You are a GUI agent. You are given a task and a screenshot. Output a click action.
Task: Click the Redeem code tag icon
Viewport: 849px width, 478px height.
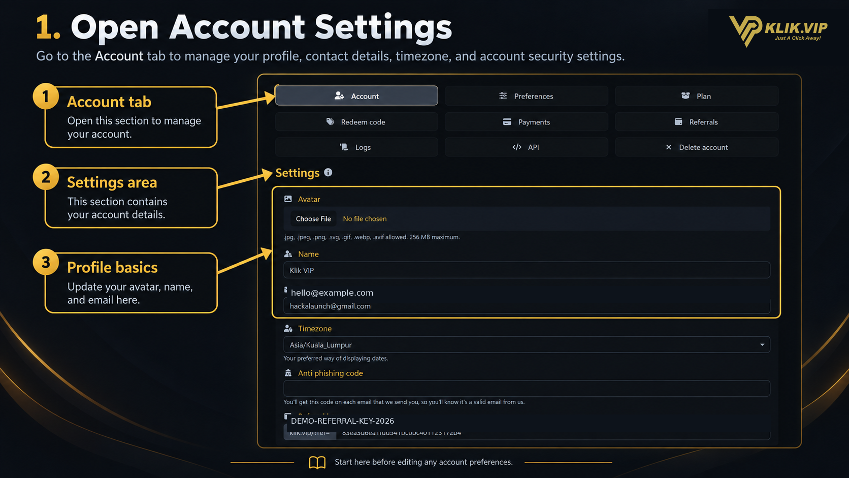pyautogui.click(x=330, y=121)
